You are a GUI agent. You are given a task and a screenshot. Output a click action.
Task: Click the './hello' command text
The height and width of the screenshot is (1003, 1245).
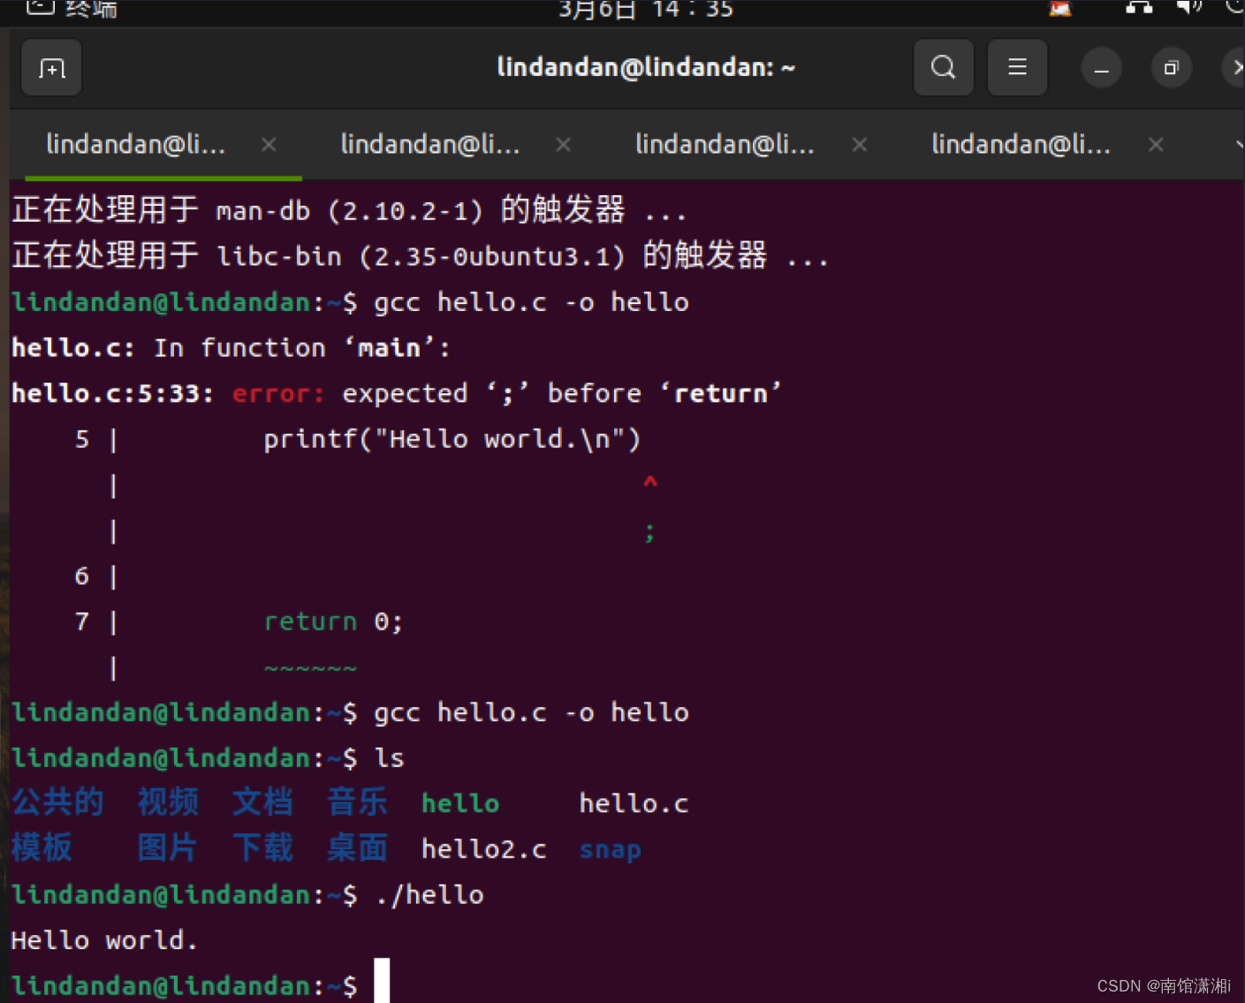tap(429, 895)
